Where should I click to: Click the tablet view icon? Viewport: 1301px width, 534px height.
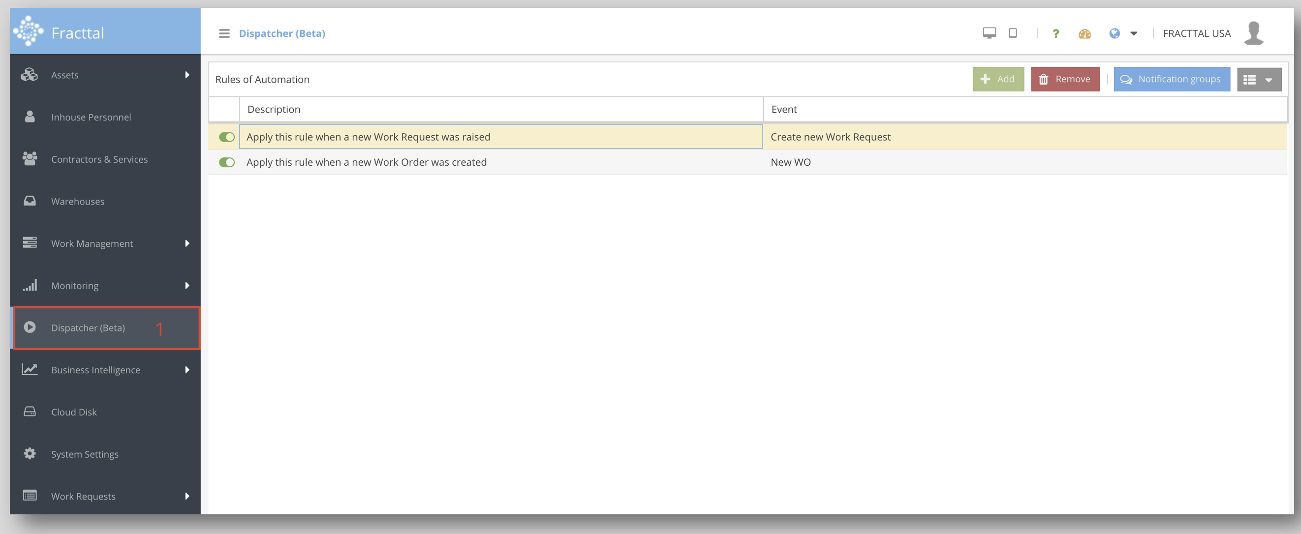click(x=1012, y=33)
